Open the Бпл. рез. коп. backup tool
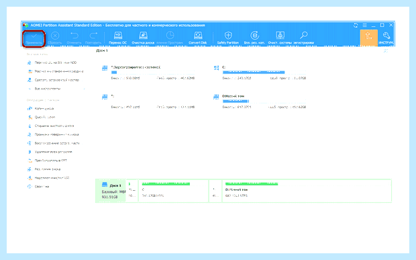416x260 pixels. click(x=254, y=38)
